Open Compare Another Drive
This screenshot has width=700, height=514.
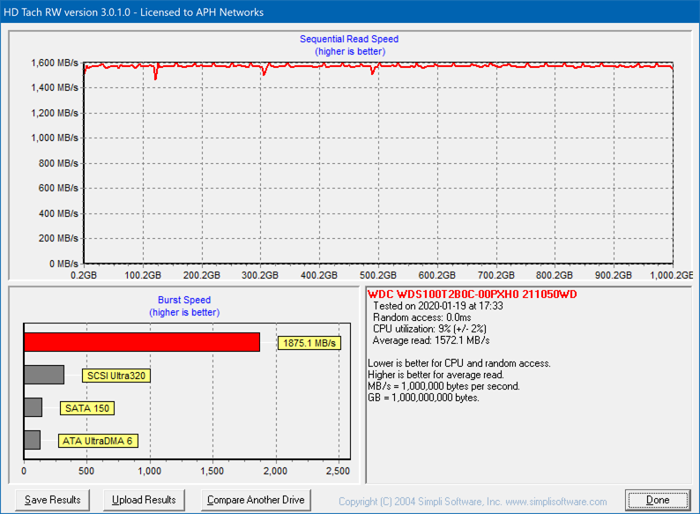pos(256,500)
